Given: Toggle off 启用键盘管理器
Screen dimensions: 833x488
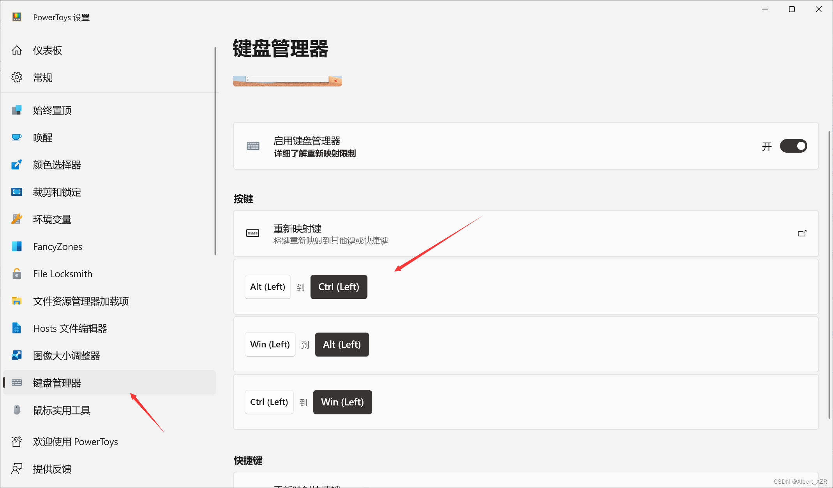Looking at the screenshot, I should pyautogui.click(x=793, y=146).
